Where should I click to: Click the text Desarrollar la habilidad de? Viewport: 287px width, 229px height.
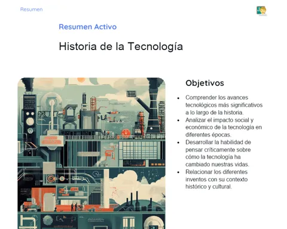coord(218,142)
